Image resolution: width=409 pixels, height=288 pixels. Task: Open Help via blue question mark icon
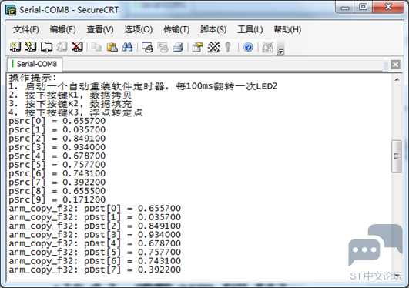[248, 47]
